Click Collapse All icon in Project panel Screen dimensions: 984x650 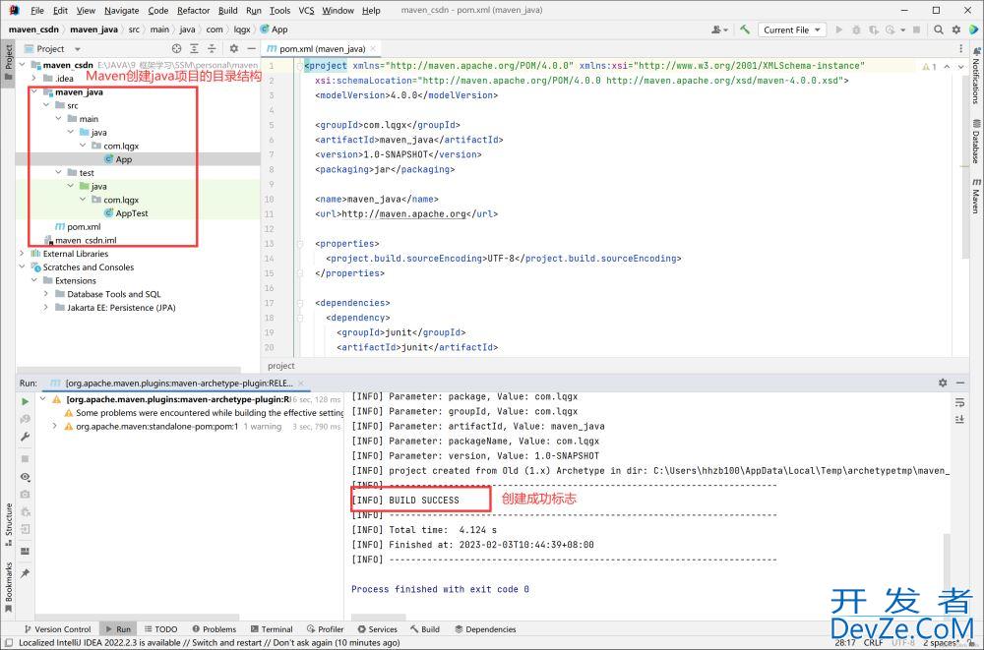[x=212, y=48]
